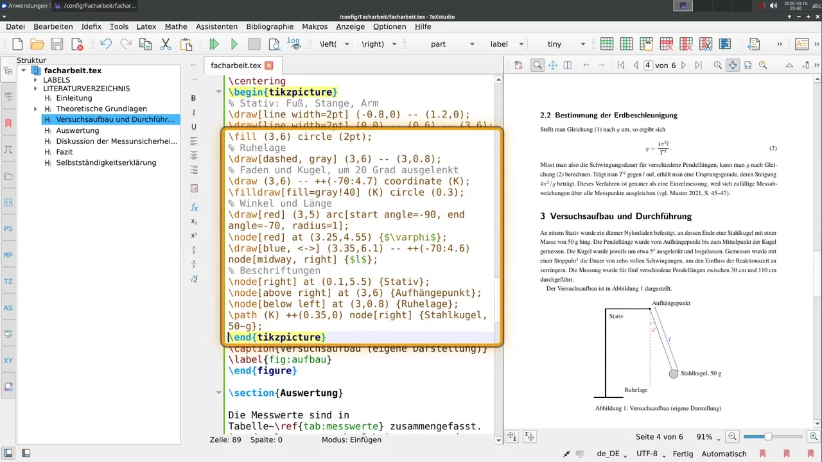Select Fazit in the structure tree
This screenshot has width=822, height=462.
coord(64,152)
